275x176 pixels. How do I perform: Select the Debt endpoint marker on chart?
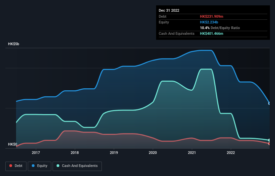pyautogui.click(x=269, y=144)
